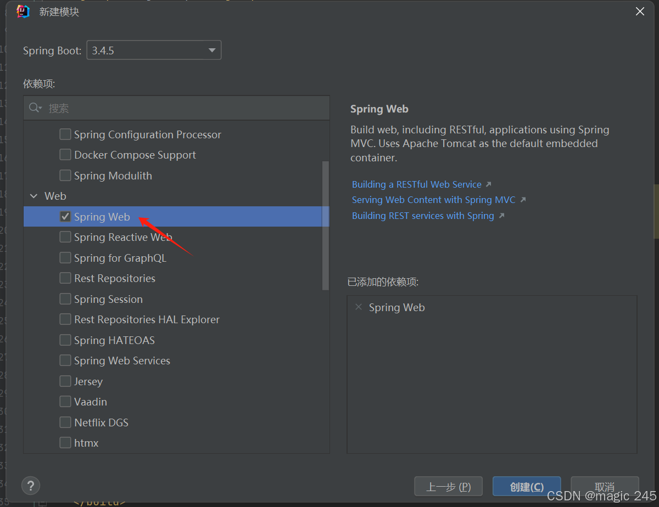Tick the Spring HATEOAS checkbox
The width and height of the screenshot is (659, 507).
coord(65,340)
